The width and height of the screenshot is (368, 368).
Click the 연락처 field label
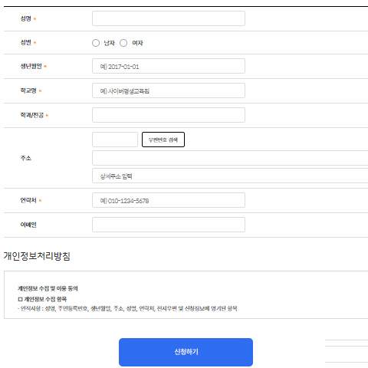[28, 200]
